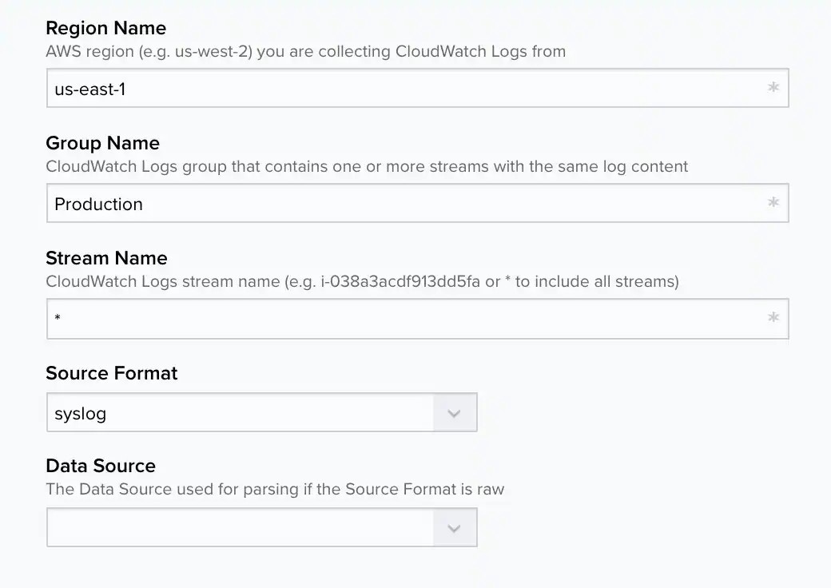Click the Data Source heading label
This screenshot has width=831, height=588.
click(101, 466)
